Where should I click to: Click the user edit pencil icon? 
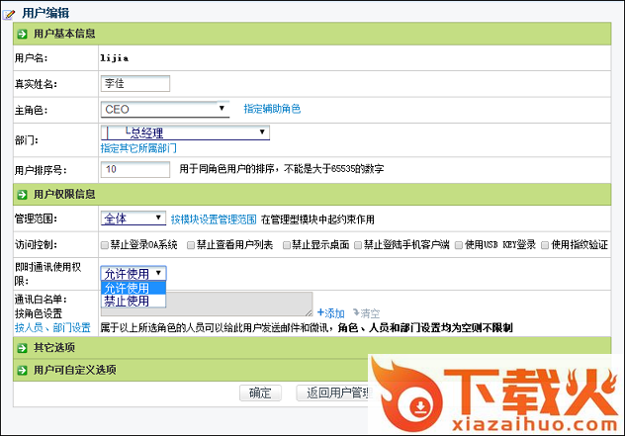pos(10,13)
